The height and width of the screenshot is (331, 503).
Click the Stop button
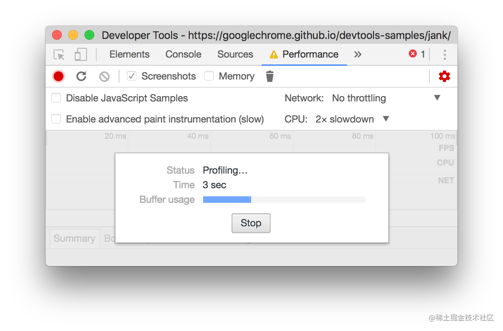pos(251,223)
